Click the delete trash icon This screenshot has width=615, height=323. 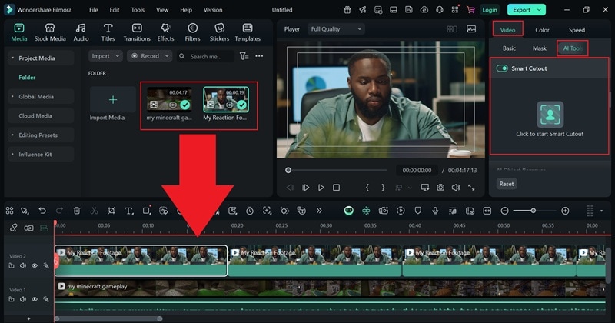coord(77,211)
